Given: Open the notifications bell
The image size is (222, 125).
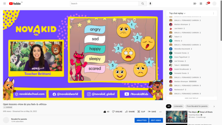Looking at the screenshot, I should pyautogui.click(x=207, y=4).
